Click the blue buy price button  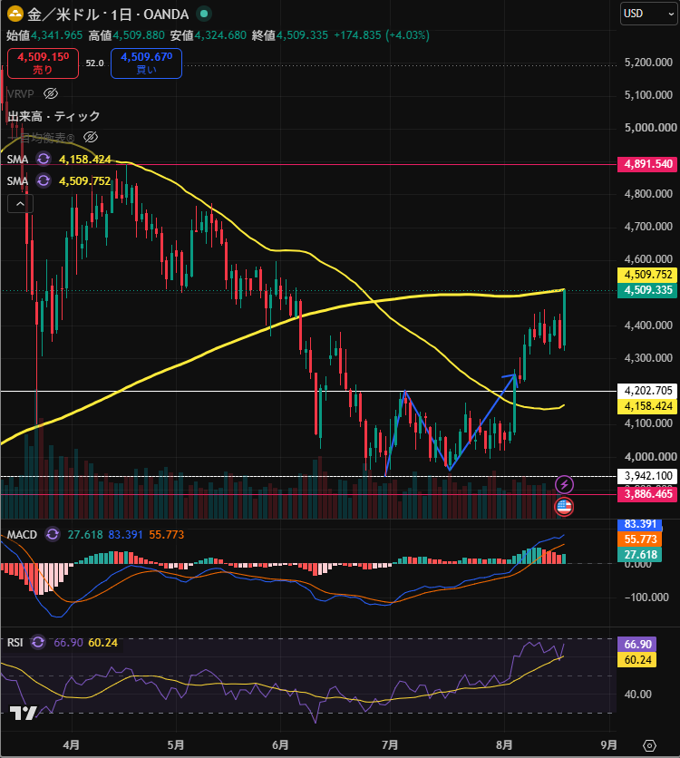pos(147,63)
